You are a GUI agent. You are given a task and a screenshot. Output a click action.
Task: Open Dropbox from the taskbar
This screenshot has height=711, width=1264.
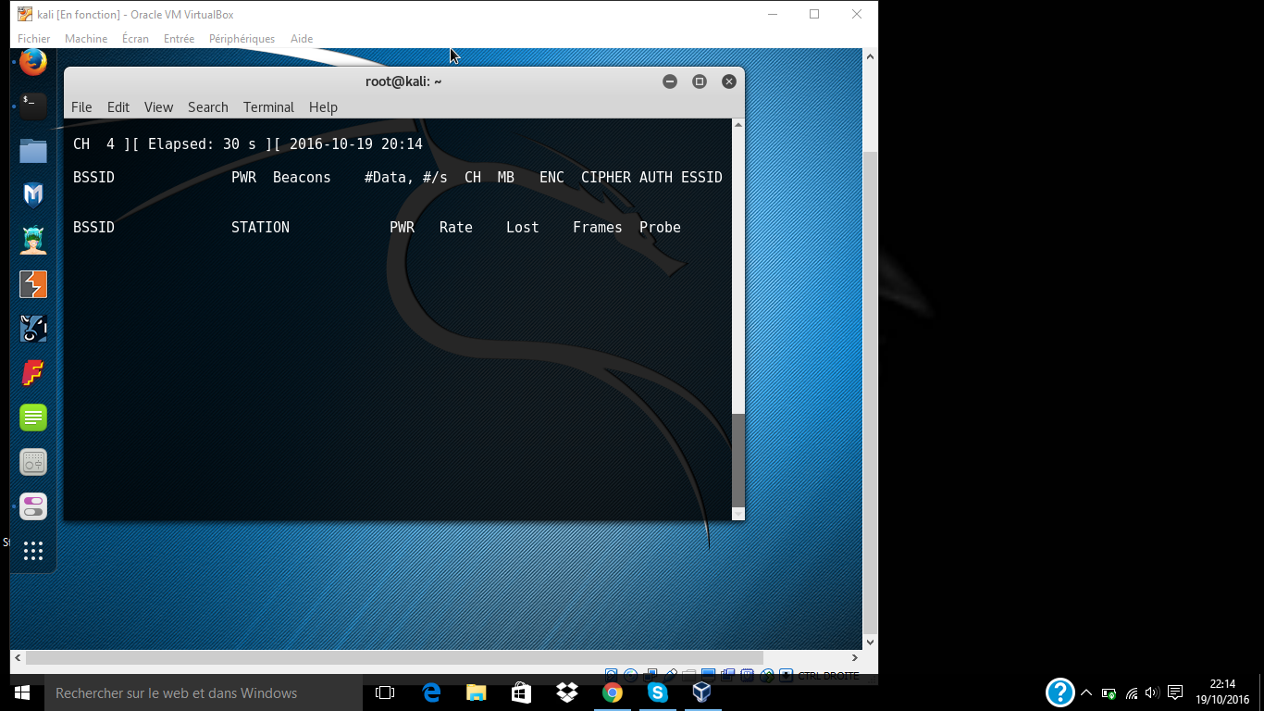567,692
